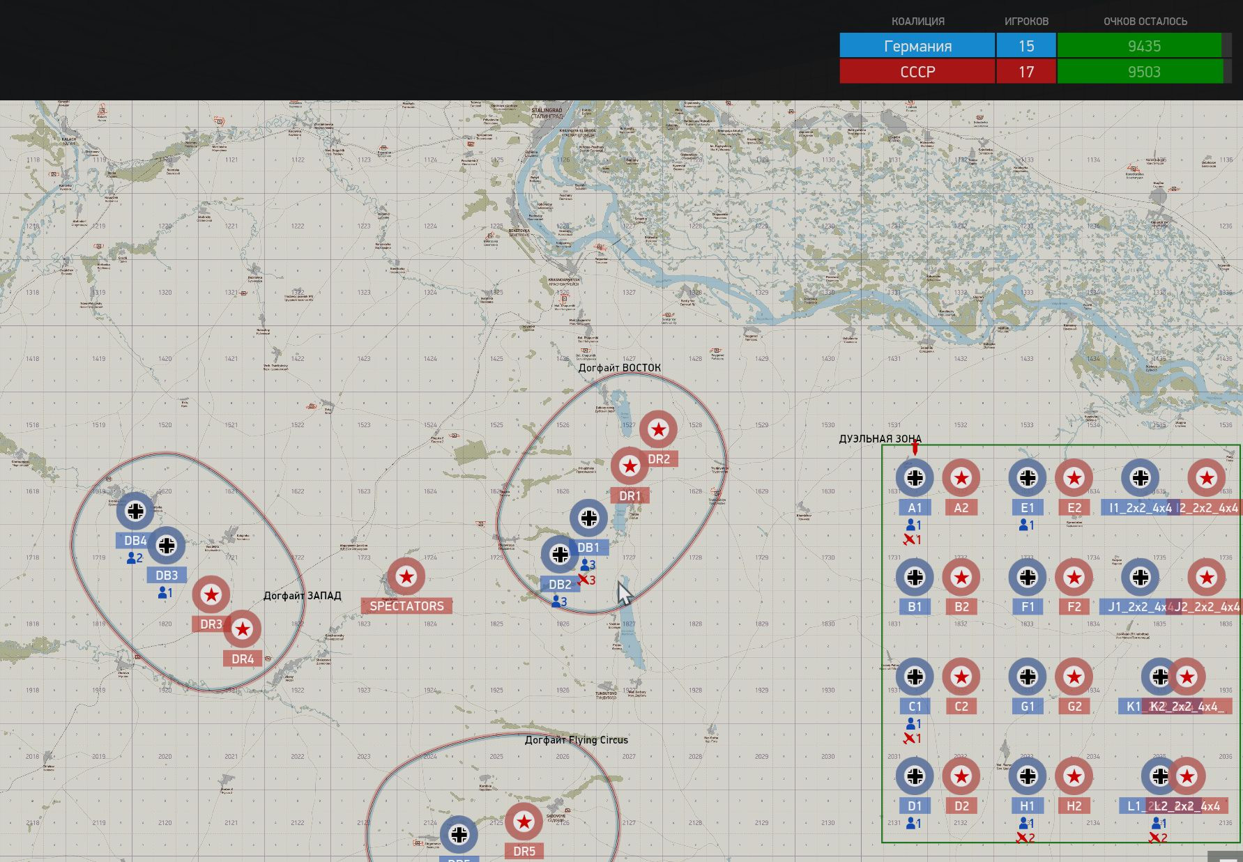
Task: Click the red marker above A1
Action: point(915,448)
